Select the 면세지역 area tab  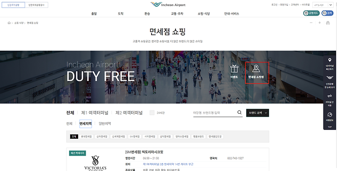click(86, 124)
